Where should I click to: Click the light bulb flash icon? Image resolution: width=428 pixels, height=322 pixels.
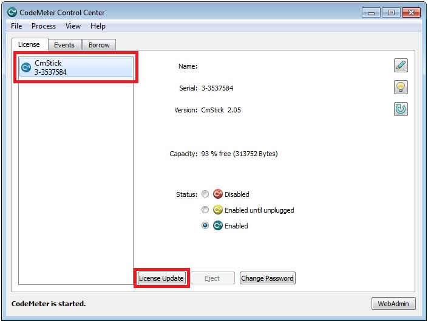coord(401,87)
